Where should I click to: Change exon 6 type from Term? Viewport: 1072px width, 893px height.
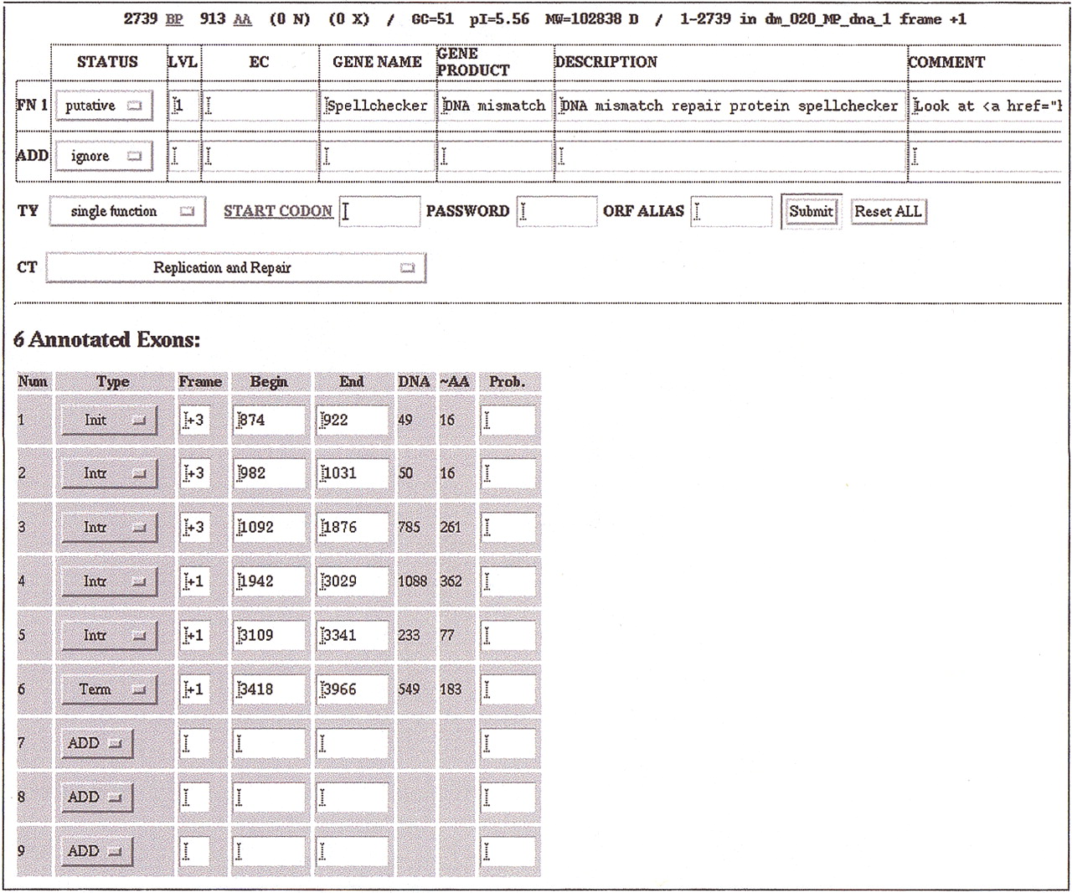(109, 689)
